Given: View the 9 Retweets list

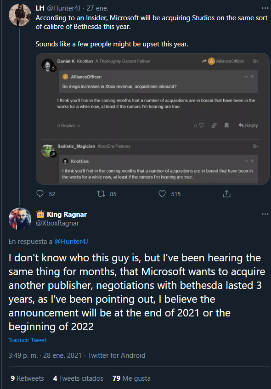Looking at the screenshot, I should (x=27, y=378).
